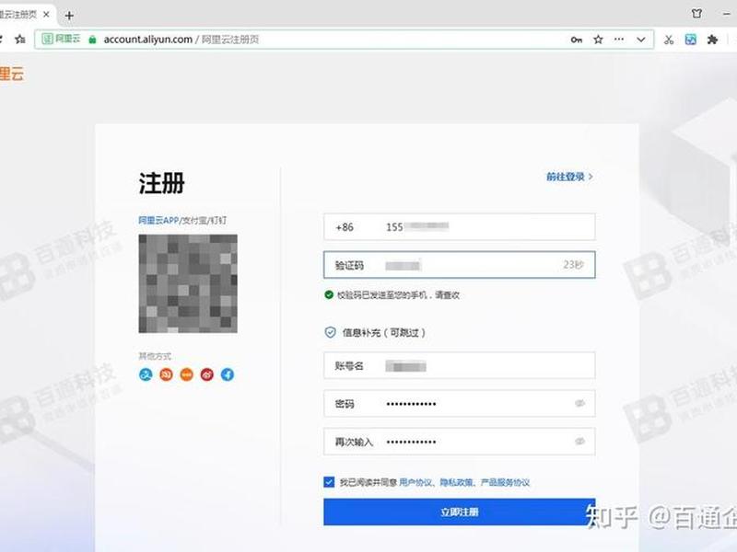Sign in with red Weibo icon

(206, 374)
